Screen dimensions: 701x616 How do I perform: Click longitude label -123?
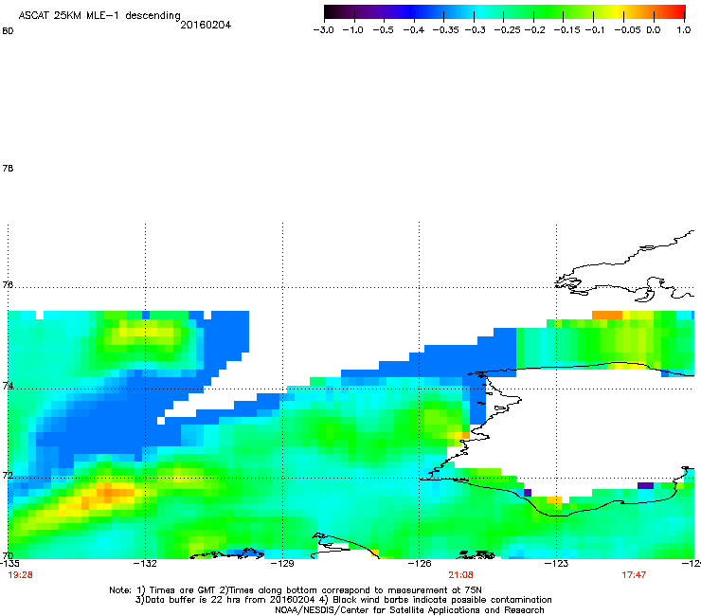tap(556, 563)
